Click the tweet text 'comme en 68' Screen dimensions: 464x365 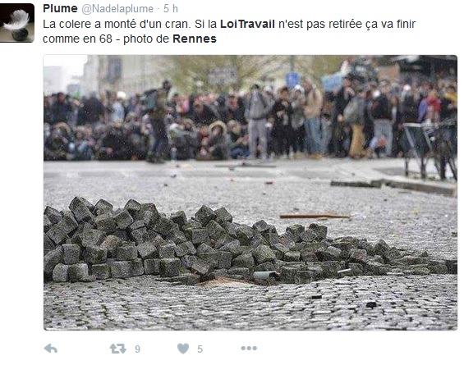tap(77, 39)
